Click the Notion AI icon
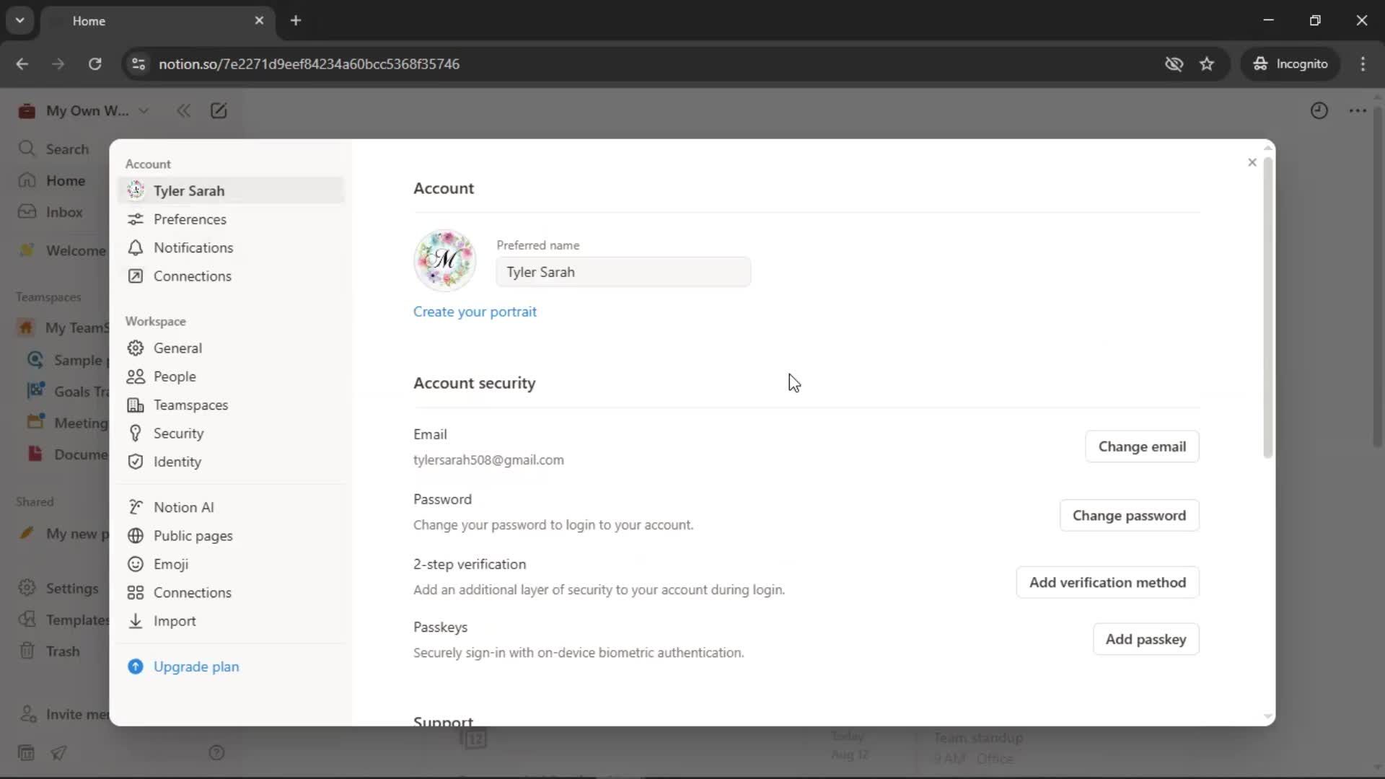 [136, 508]
